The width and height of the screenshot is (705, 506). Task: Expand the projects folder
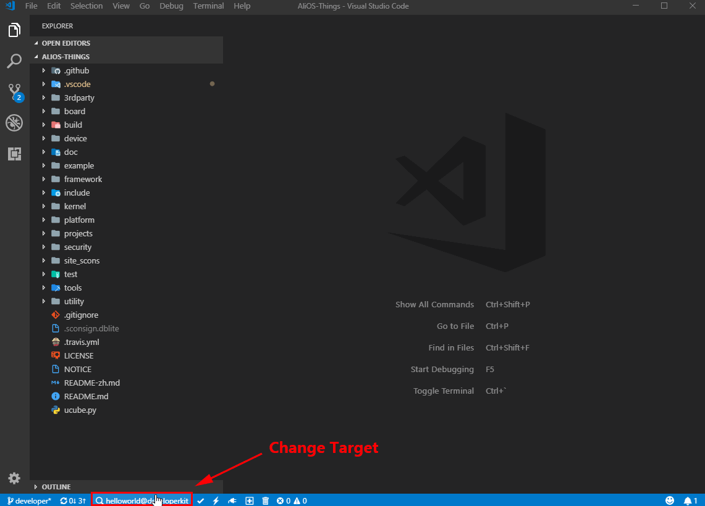(126, 233)
